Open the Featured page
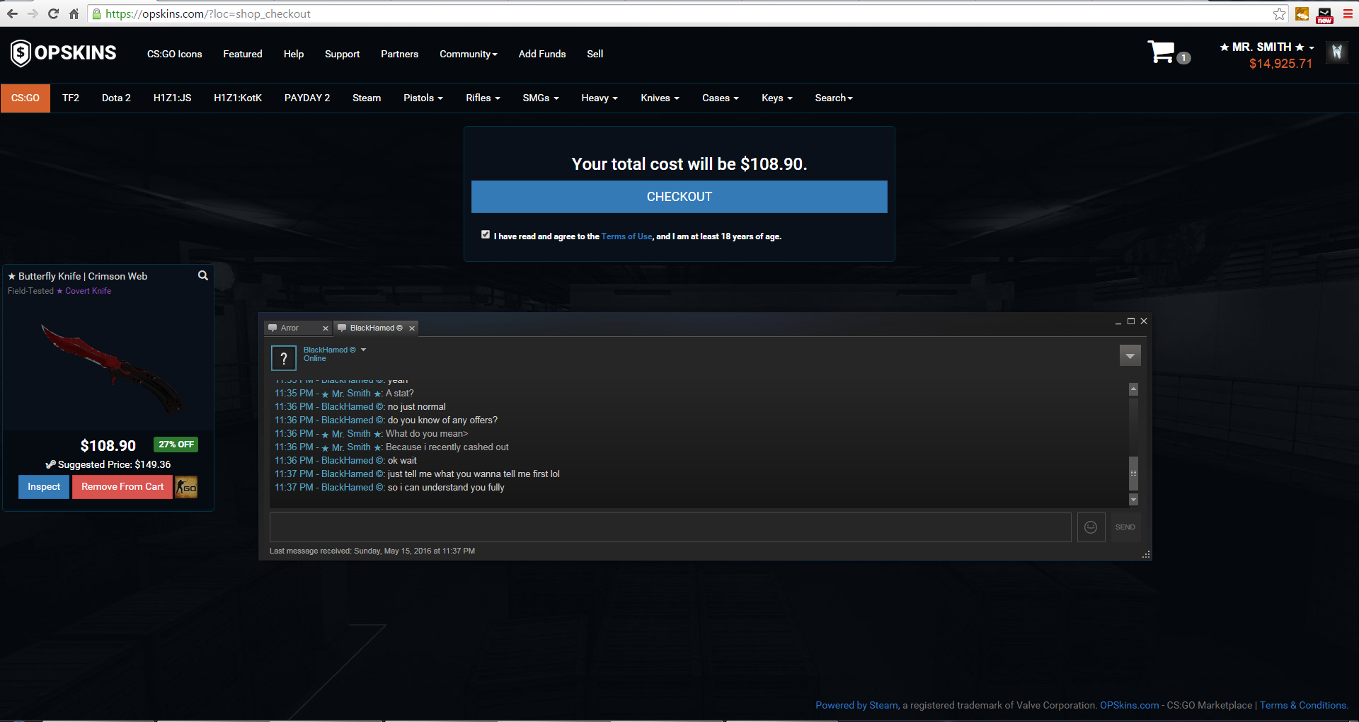Screen dimensions: 1359x722 [x=243, y=54]
